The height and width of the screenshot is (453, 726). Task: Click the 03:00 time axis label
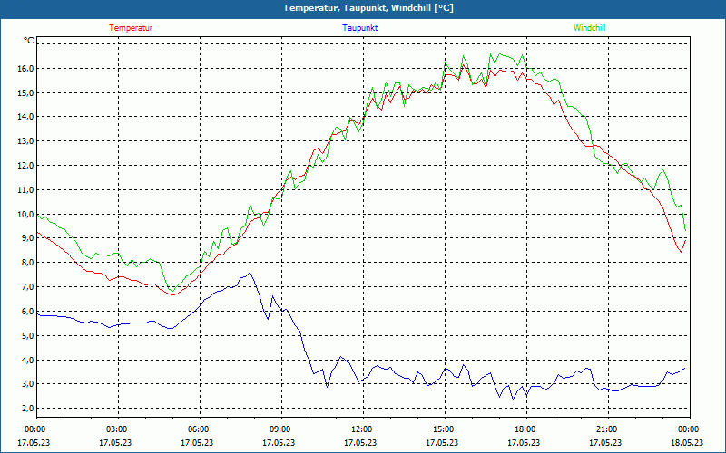pos(118,429)
